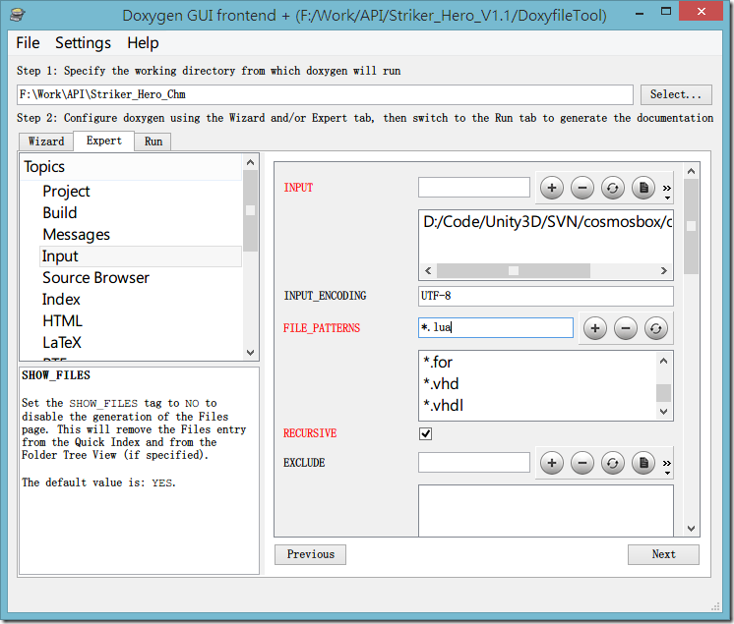
Task: Expand the INPUT toolbar overflow chevron
Action: (x=666, y=191)
